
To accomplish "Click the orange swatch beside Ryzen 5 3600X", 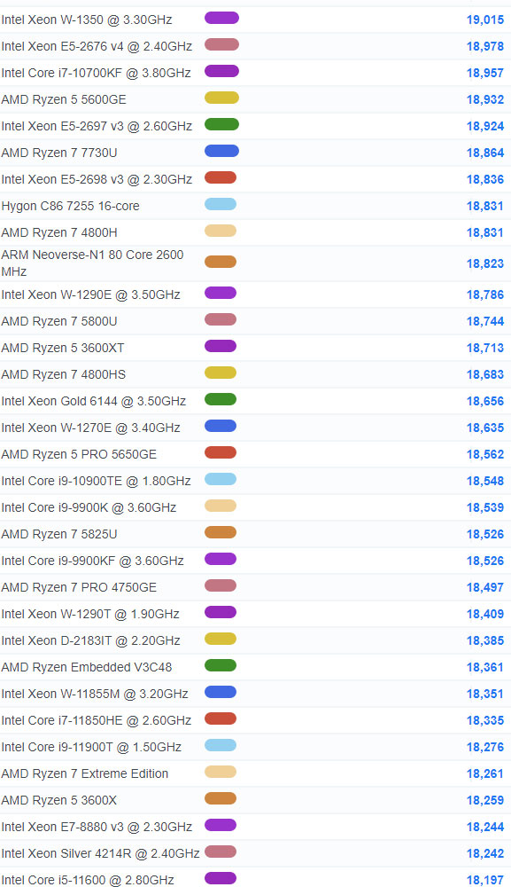I will (x=221, y=798).
